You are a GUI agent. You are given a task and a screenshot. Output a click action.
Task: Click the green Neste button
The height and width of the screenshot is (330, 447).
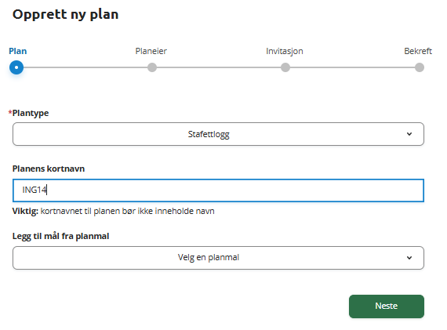(x=387, y=306)
